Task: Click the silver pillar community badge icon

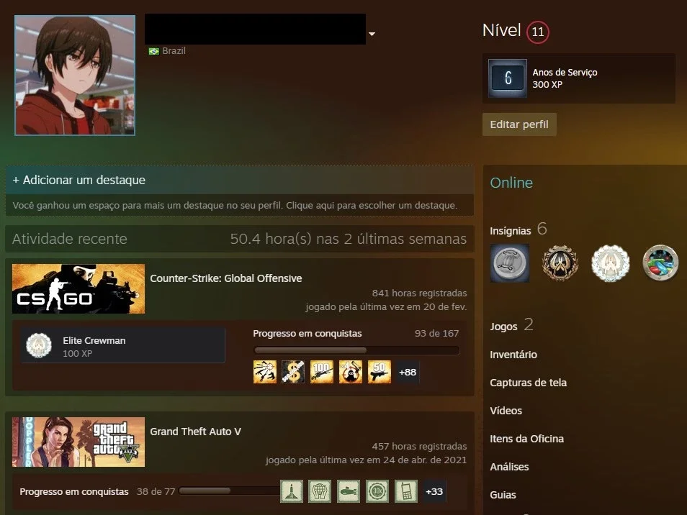Action: 510,263
